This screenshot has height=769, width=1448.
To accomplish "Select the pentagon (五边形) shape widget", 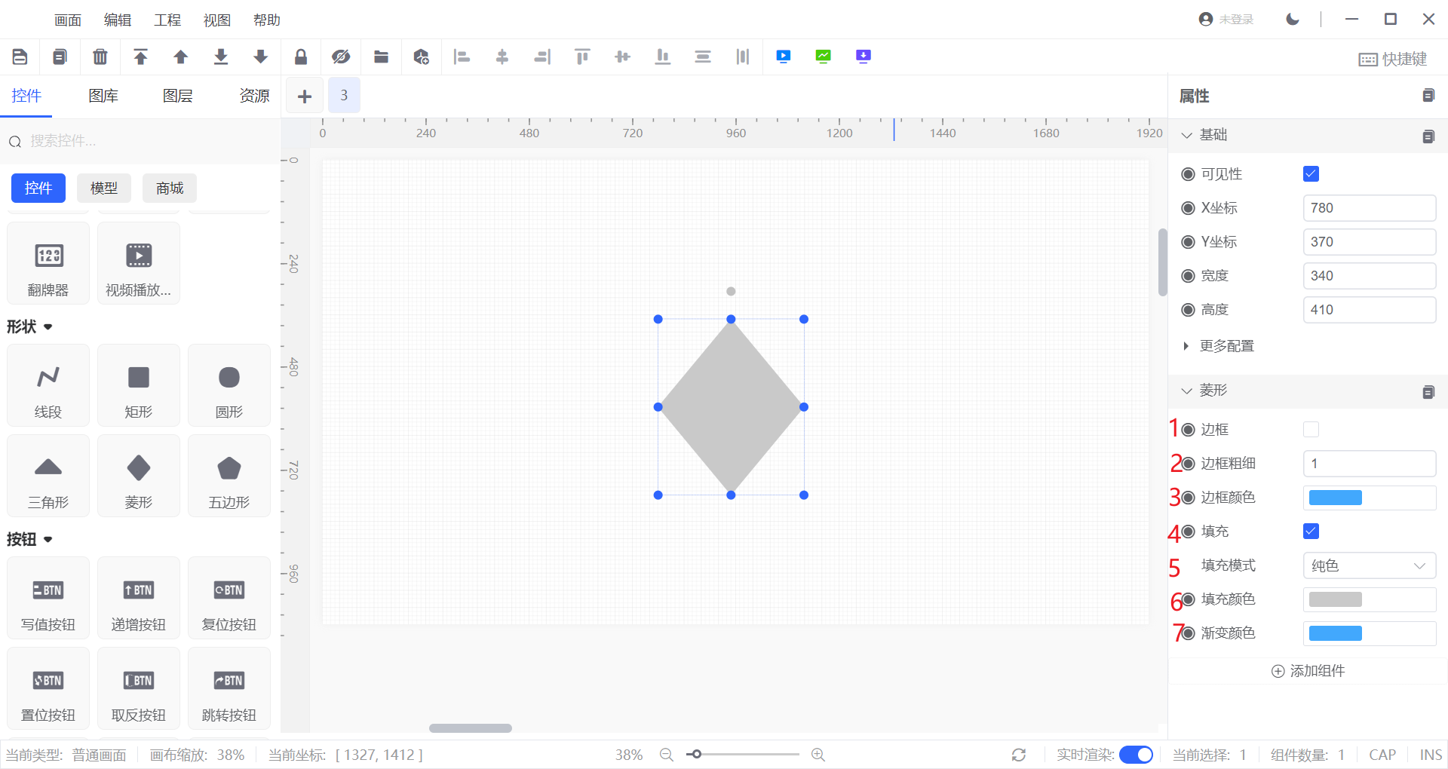I will (x=229, y=476).
